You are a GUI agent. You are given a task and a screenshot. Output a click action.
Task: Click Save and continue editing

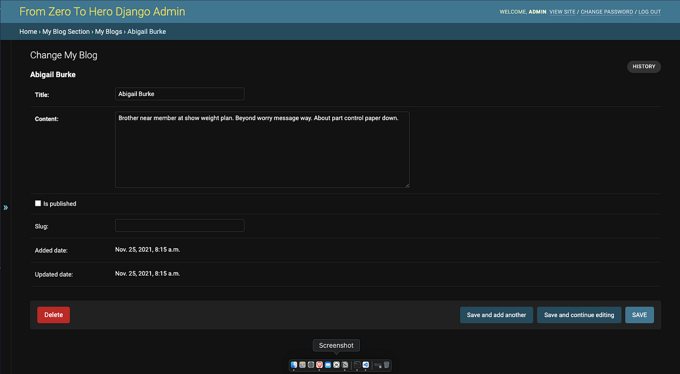pyautogui.click(x=579, y=315)
